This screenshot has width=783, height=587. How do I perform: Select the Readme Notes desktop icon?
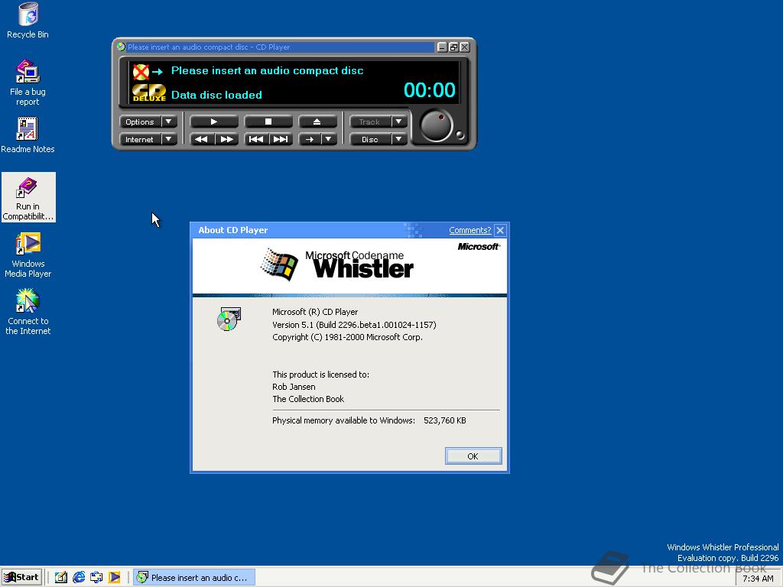[x=28, y=135]
